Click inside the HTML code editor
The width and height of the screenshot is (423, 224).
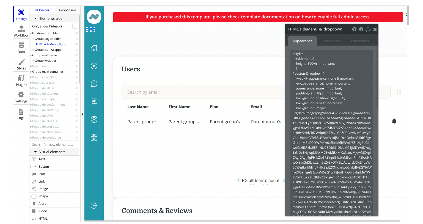332,133
